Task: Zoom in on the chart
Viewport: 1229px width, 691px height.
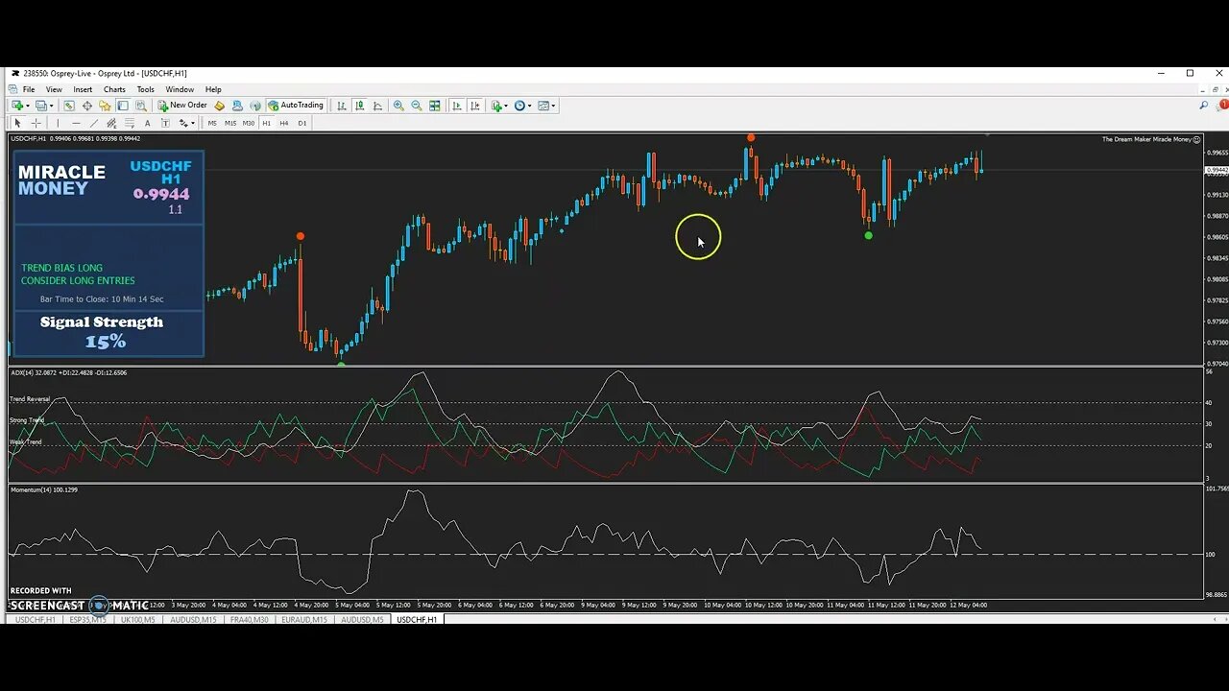Action: 398,106
